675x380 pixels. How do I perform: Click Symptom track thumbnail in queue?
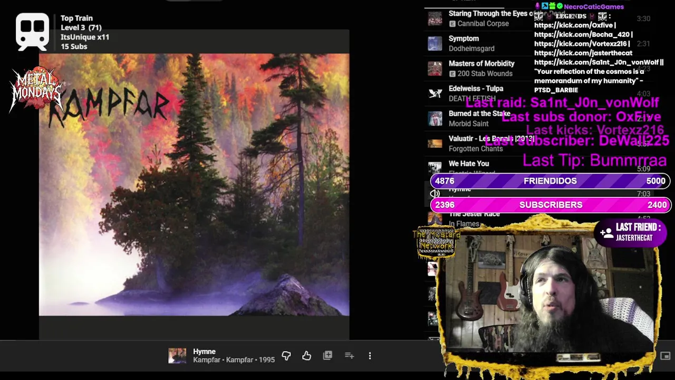tap(435, 43)
